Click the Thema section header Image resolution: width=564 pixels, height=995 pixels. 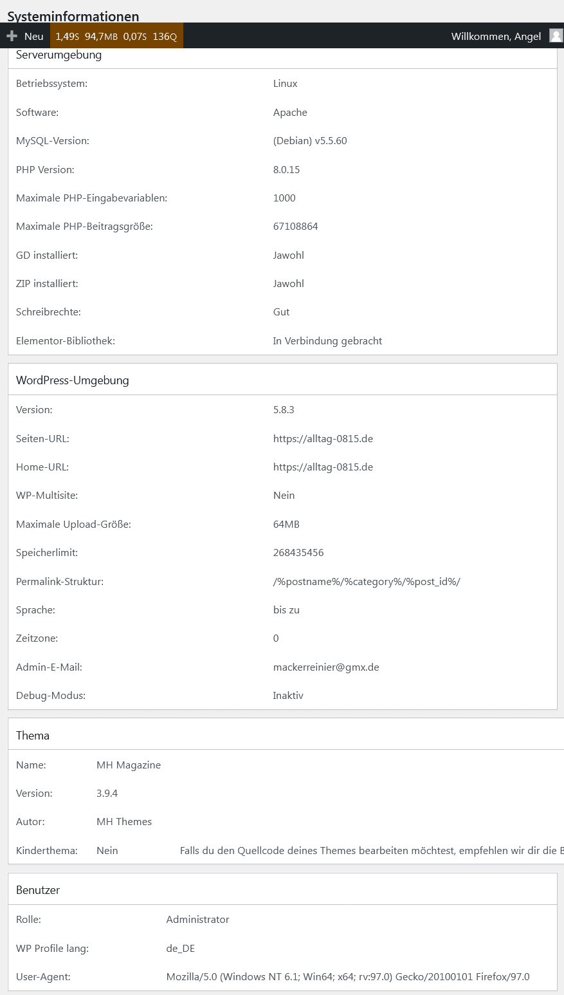point(33,736)
